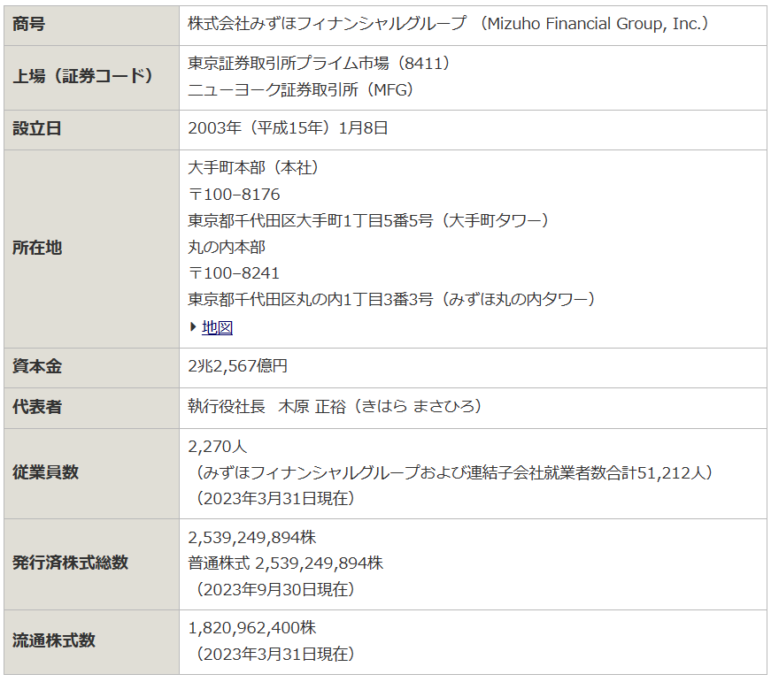This screenshot has width=771, height=682.
Task: Click the Mizuho Financial Group, Inc. company name
Action: pos(448,24)
